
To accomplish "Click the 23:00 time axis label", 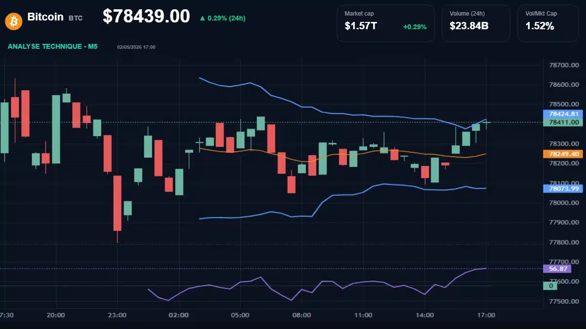I will click(x=117, y=315).
